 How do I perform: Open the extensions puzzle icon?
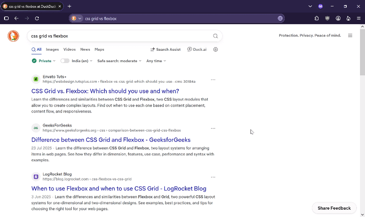(317, 18)
